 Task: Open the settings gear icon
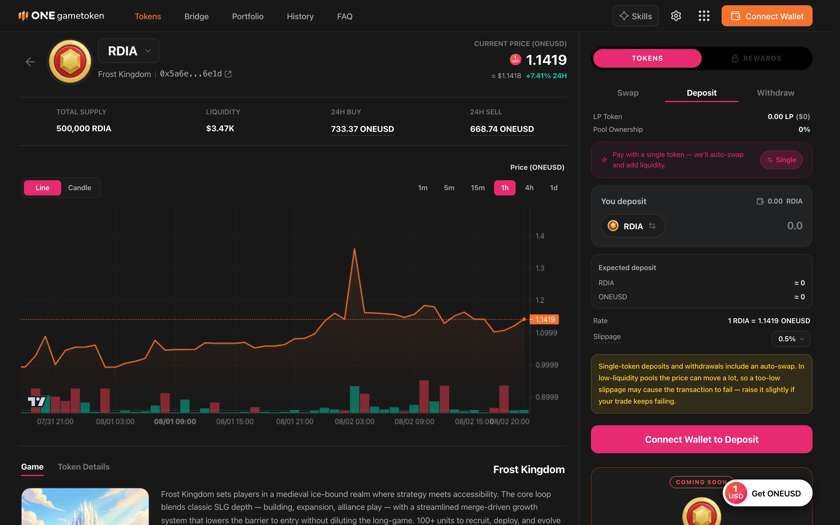pyautogui.click(x=676, y=16)
